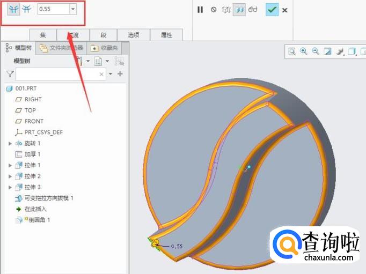Cancel the round with X button
The height and width of the screenshot is (274, 366).
click(284, 10)
